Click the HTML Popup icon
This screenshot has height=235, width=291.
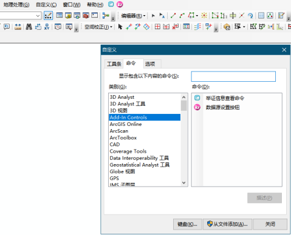tap(7, 27)
